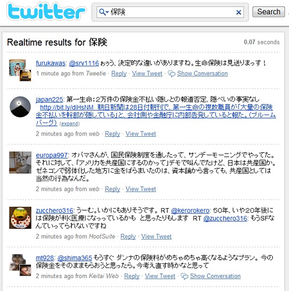289x291 pixels.
Task: Click conversation bubble icon in mt928 tweet
Action: pyautogui.click(x=184, y=276)
